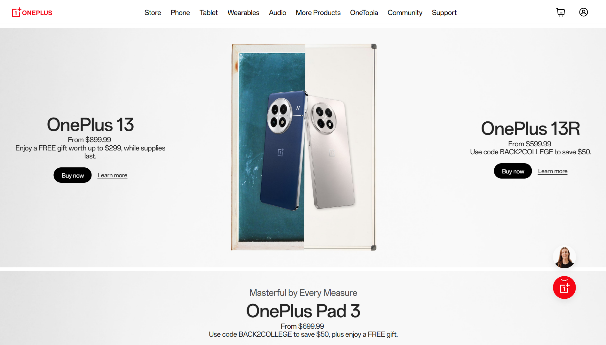
Task: Buy the OnePlus 13 now
Action: [x=73, y=175]
